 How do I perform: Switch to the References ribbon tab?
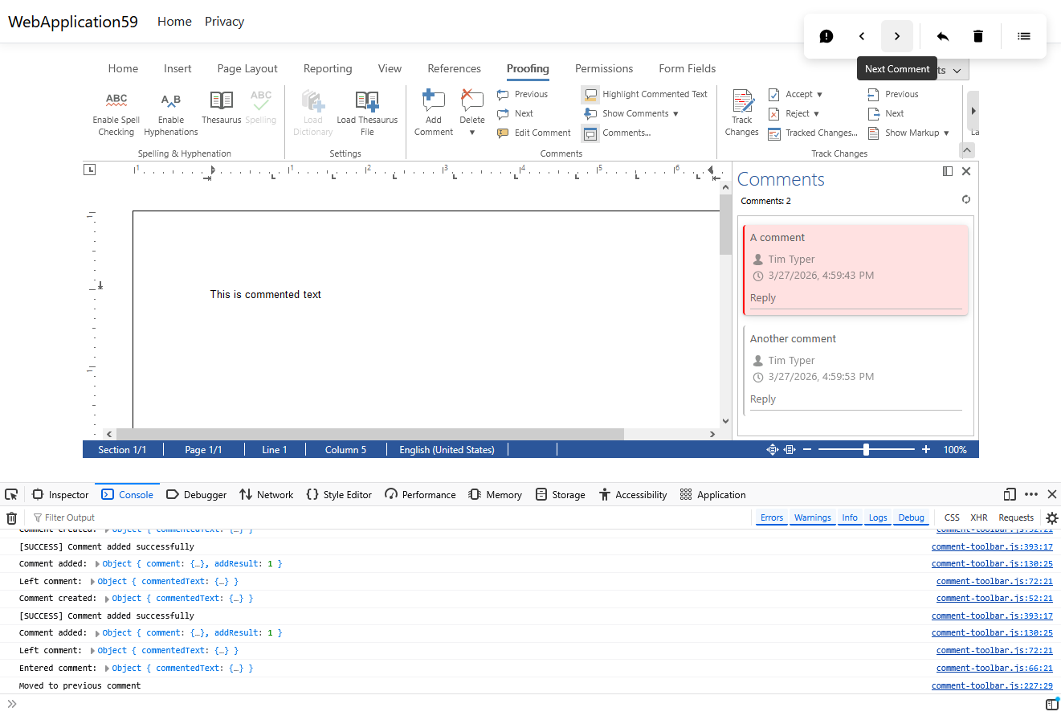pos(454,68)
